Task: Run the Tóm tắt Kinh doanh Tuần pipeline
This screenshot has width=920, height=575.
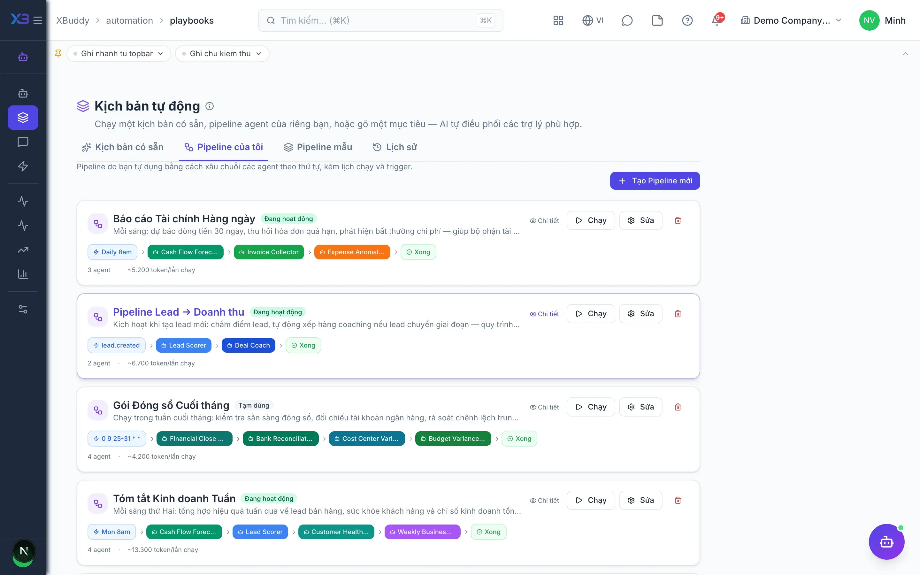Action: [590, 500]
